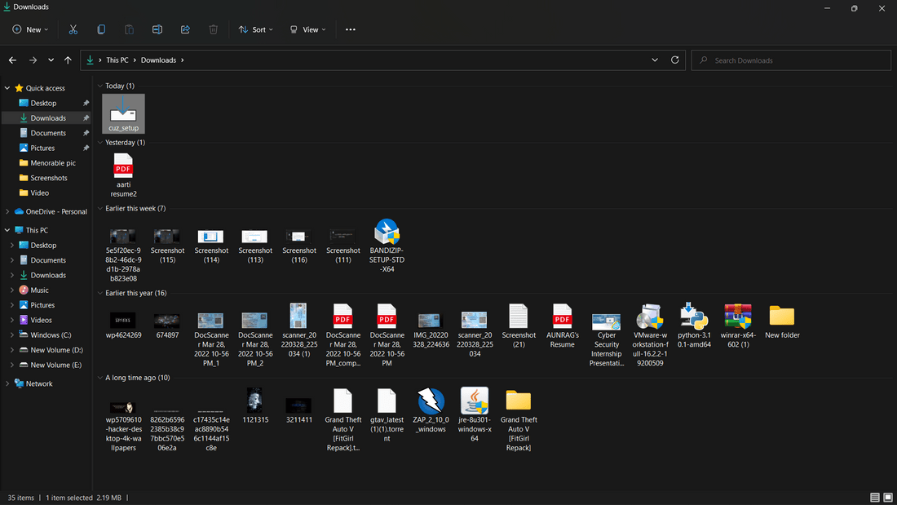This screenshot has width=897, height=505.
Task: Open the Sort dropdown menu
Action: (258, 29)
